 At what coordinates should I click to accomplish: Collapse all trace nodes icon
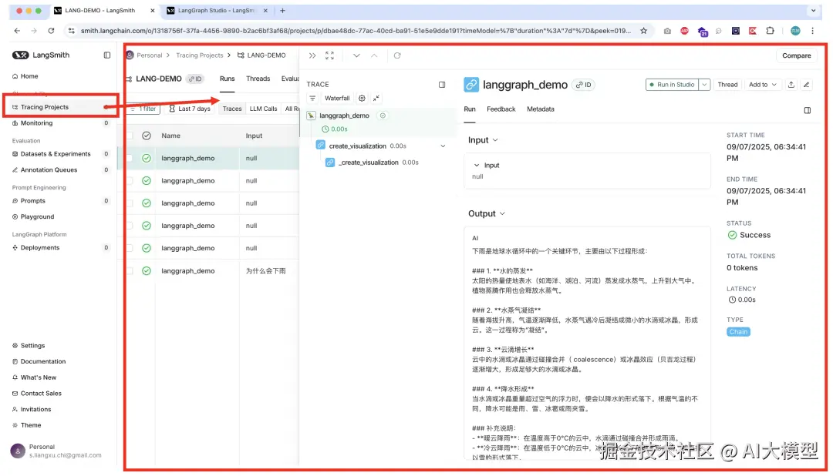tap(376, 98)
